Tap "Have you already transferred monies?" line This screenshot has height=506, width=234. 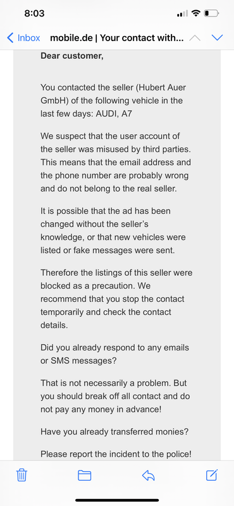click(x=114, y=432)
